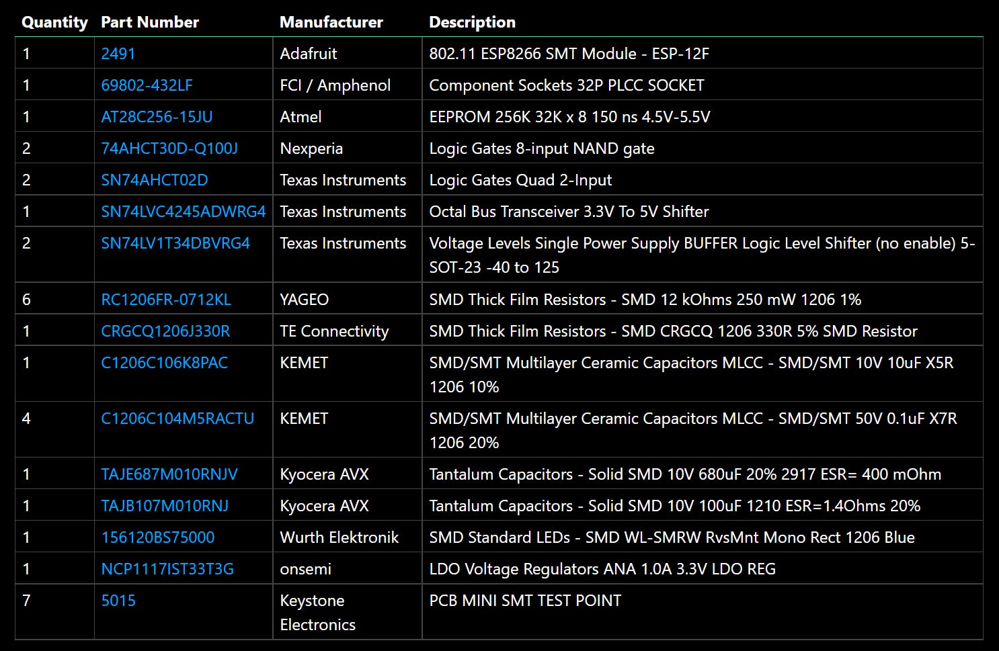
Task: Click the Manufacturer column header
Action: click(331, 22)
